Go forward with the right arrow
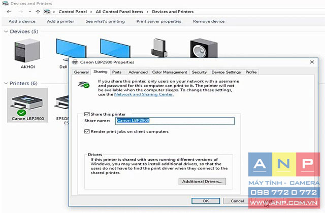Screen dimensions: 325x213 [20, 12]
